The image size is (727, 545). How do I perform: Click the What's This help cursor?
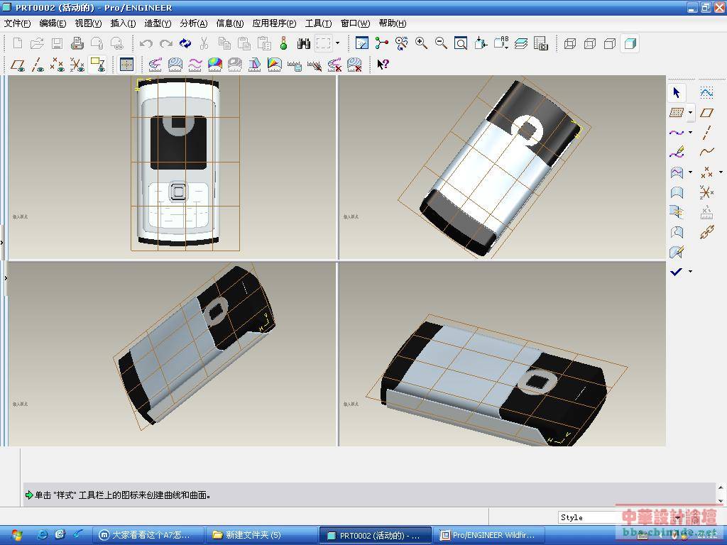point(383,65)
